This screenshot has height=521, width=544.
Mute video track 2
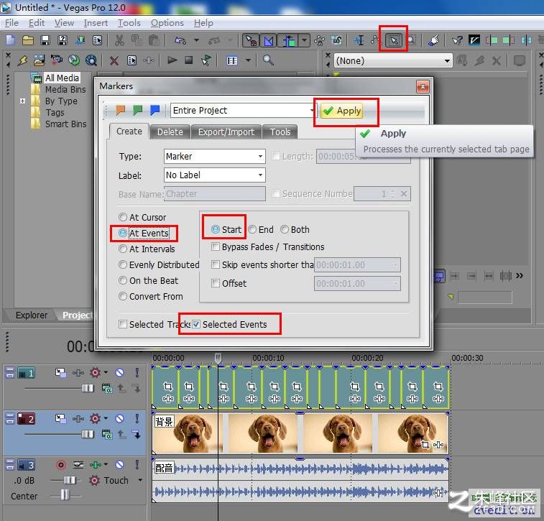(x=120, y=419)
